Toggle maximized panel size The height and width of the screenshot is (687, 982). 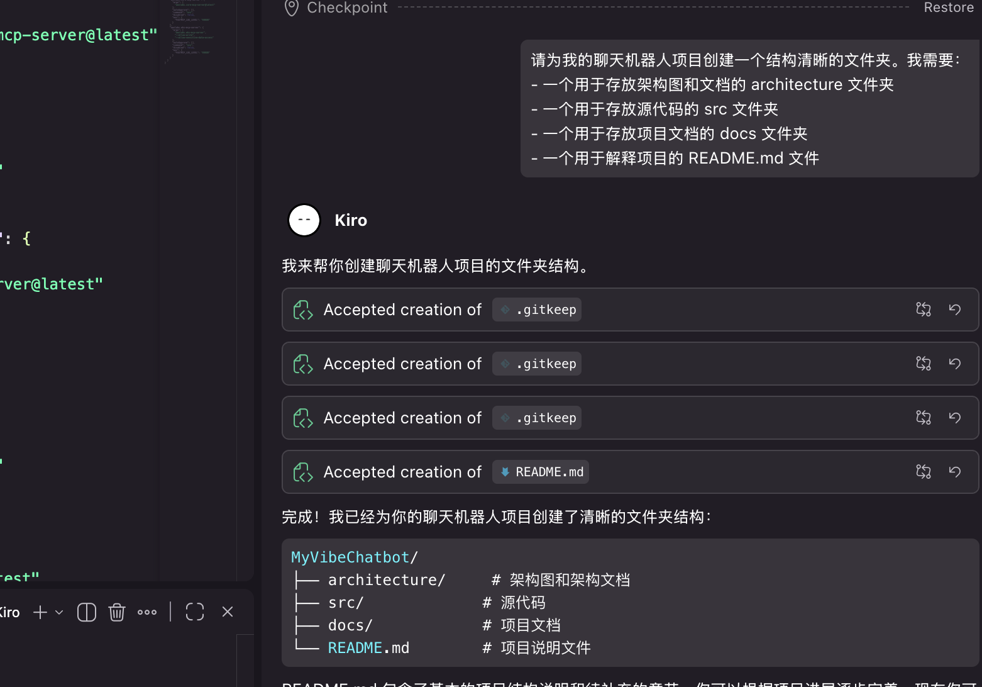[x=195, y=612]
